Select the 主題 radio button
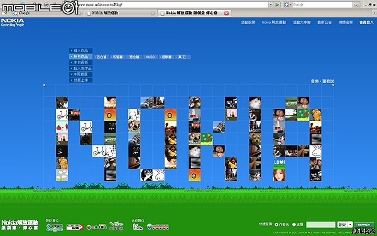The image size is (377, 236). click(x=294, y=225)
